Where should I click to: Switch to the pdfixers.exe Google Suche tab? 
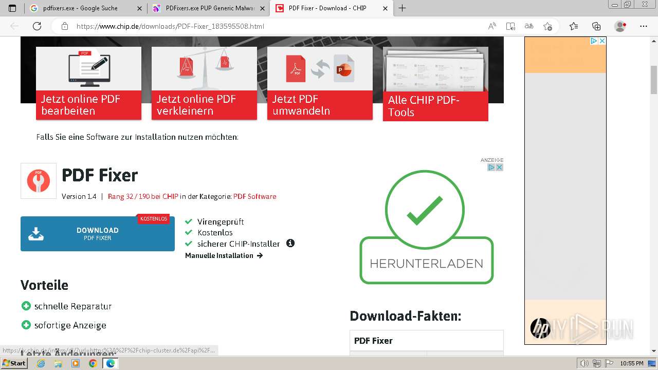coord(86,8)
